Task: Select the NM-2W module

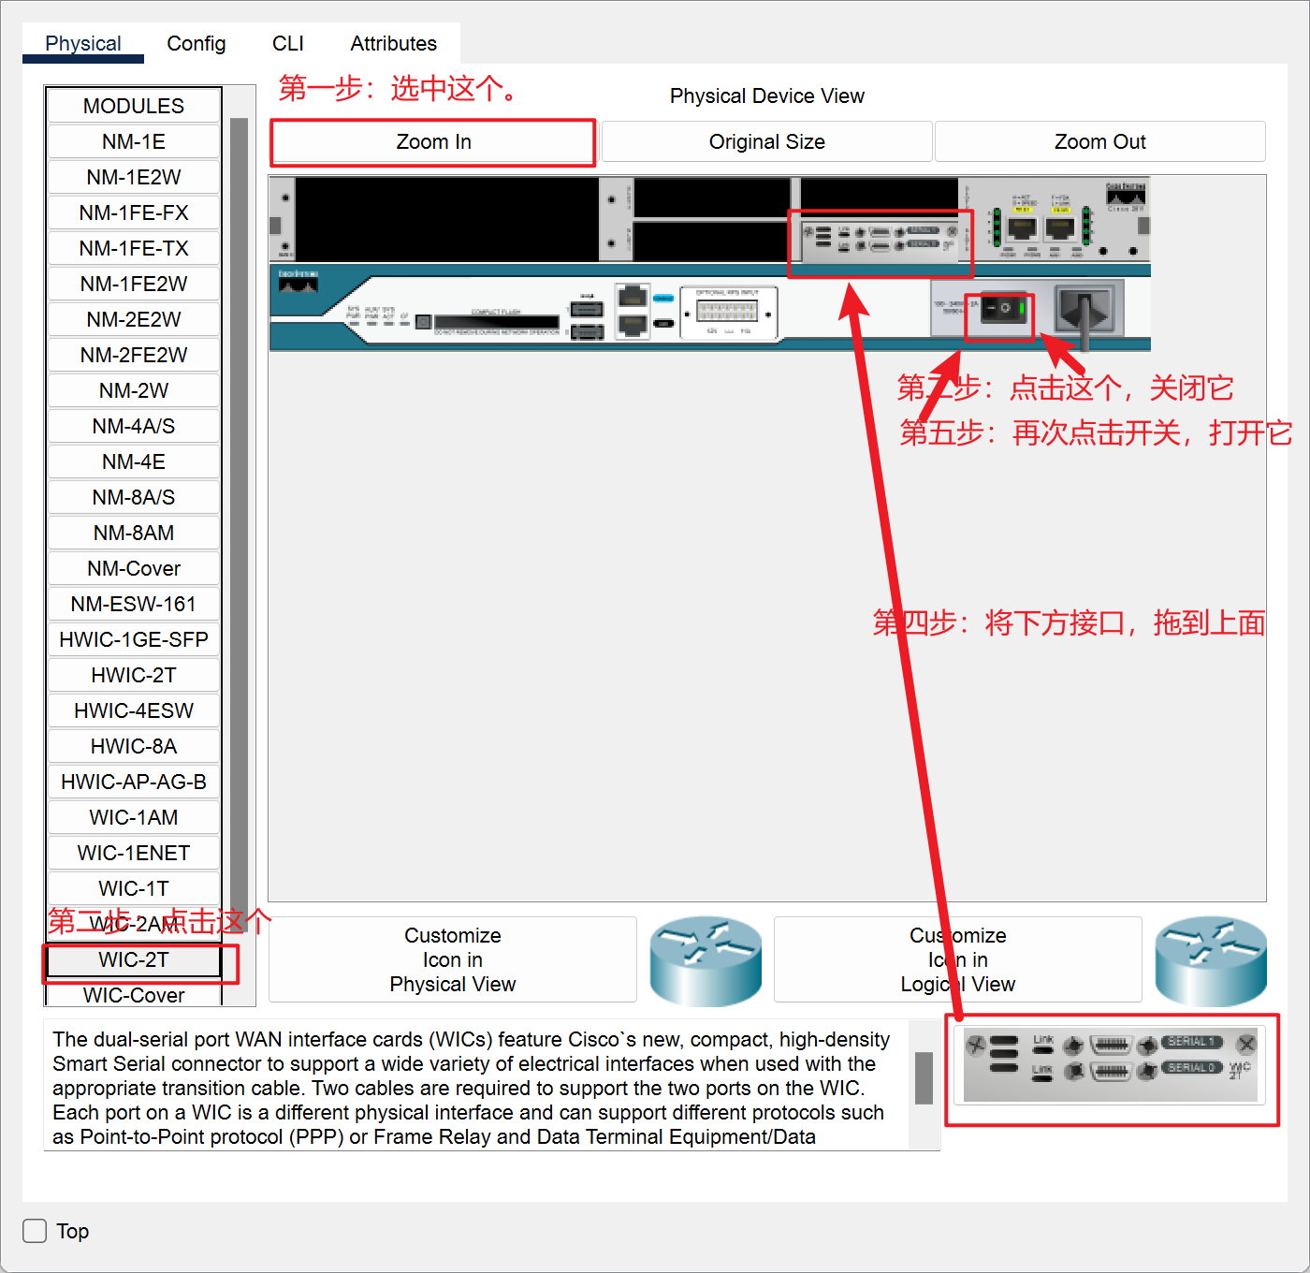Action: pos(134,390)
